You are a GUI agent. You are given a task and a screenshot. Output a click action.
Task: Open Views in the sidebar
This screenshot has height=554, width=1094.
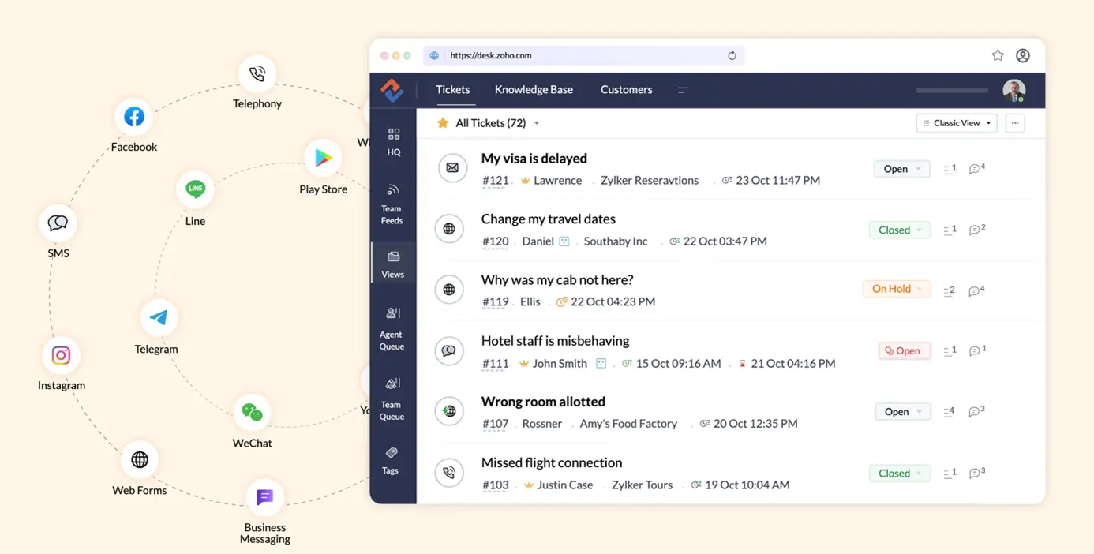click(x=393, y=264)
